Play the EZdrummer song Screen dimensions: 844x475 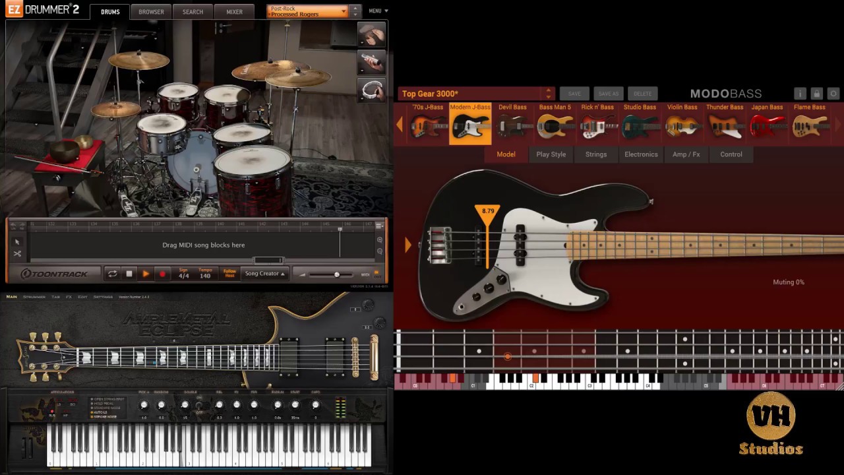point(146,274)
